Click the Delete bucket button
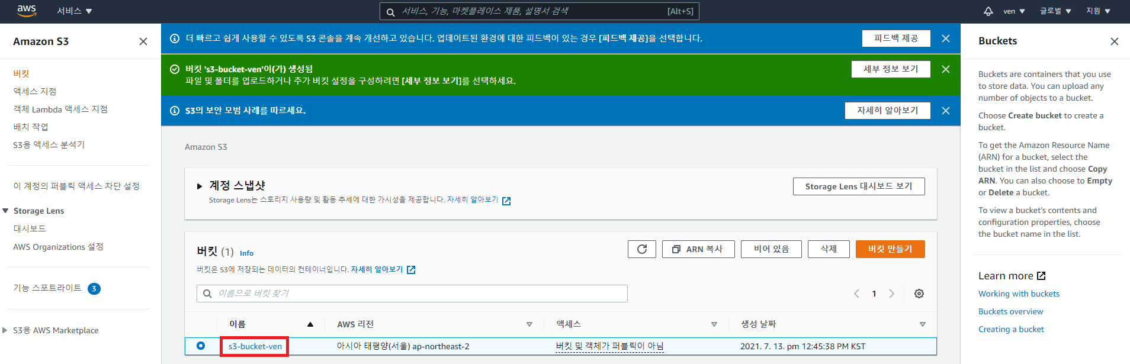The image size is (1130, 364). [x=829, y=249]
